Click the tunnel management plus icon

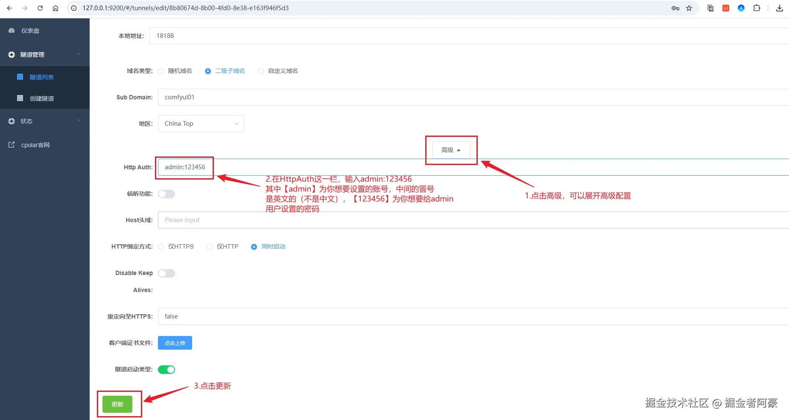[12, 55]
